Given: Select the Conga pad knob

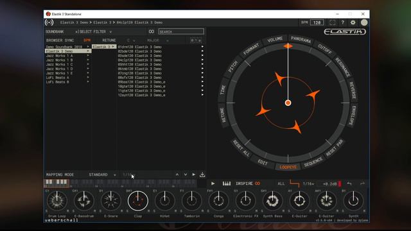Looking at the screenshot, I should (x=218, y=201).
